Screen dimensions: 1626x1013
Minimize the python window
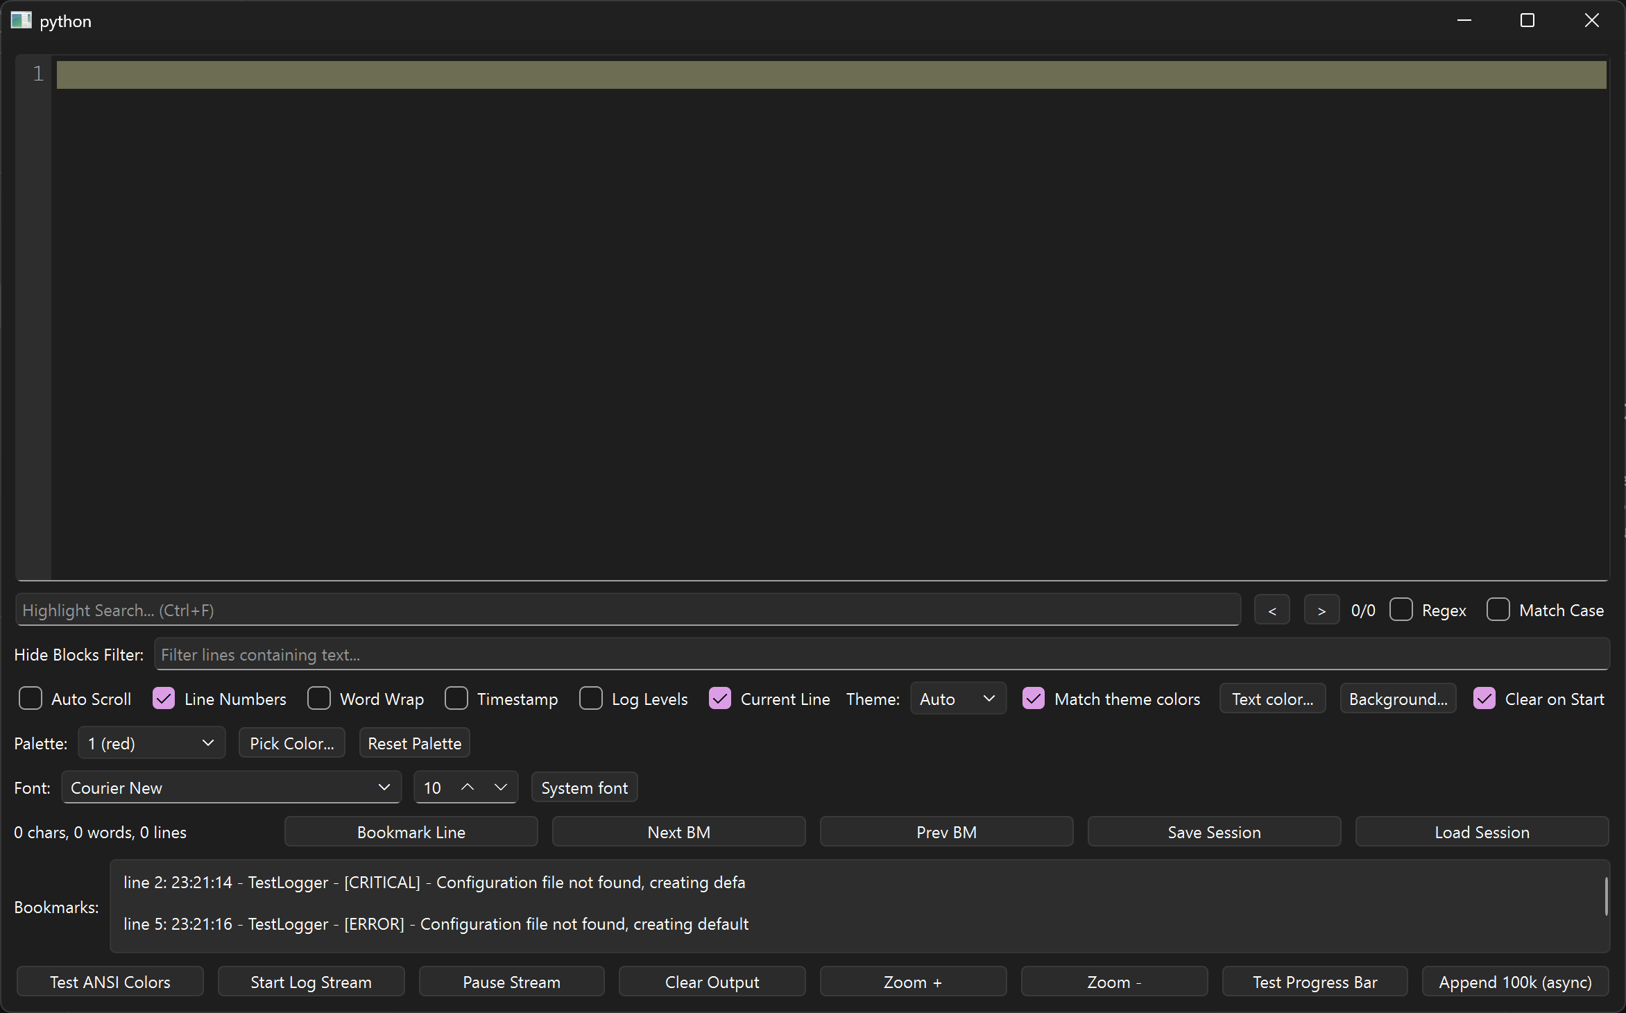coord(1464,21)
